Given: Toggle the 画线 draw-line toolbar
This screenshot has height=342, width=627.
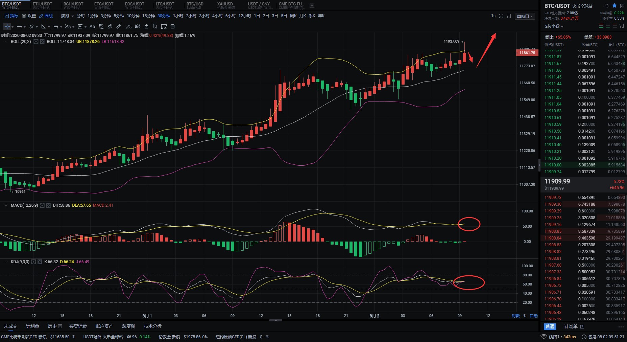Looking at the screenshot, I should [x=46, y=16].
